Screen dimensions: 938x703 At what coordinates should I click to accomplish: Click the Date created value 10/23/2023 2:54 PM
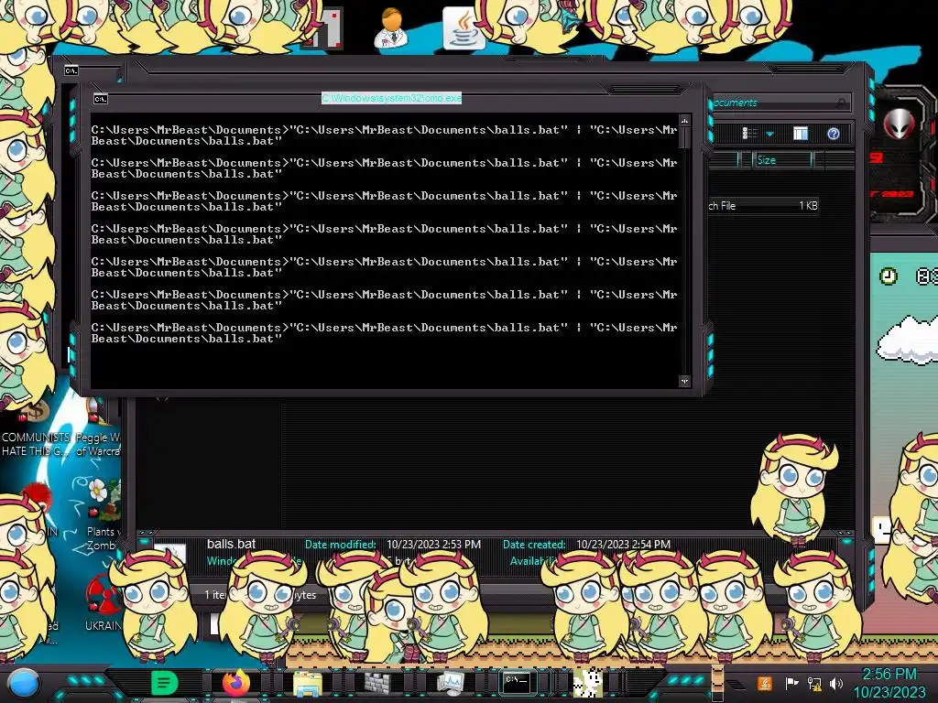coord(623,545)
